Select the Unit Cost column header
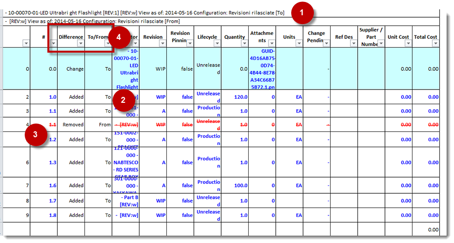Viewport: 454px width, 243px height. (398, 37)
